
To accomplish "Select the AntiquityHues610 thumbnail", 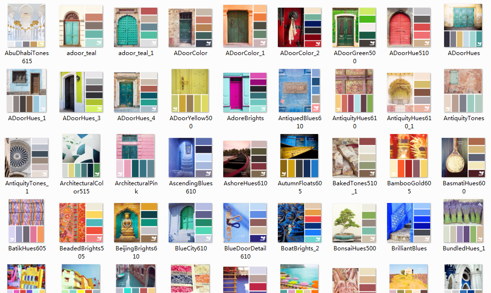I will click(354, 90).
